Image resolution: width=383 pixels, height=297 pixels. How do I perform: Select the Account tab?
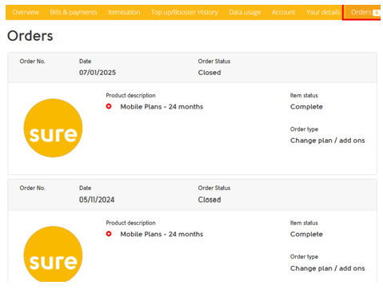283,12
